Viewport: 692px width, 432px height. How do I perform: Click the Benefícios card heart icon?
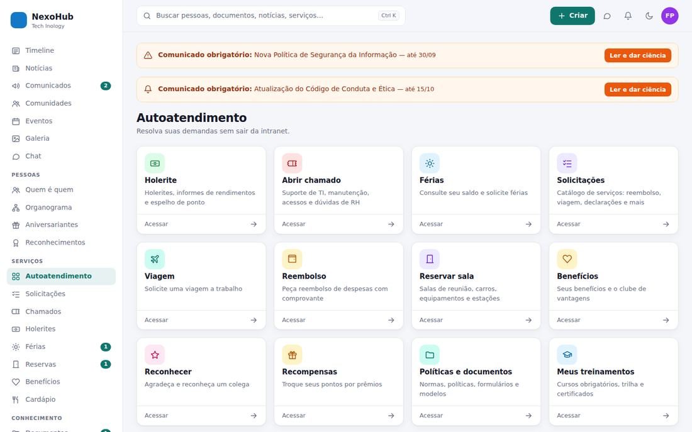pos(567,259)
